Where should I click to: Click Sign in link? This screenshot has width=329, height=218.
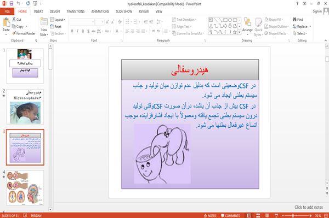click(317, 11)
